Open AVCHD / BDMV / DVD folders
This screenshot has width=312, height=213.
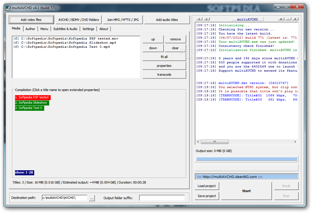click(79, 20)
